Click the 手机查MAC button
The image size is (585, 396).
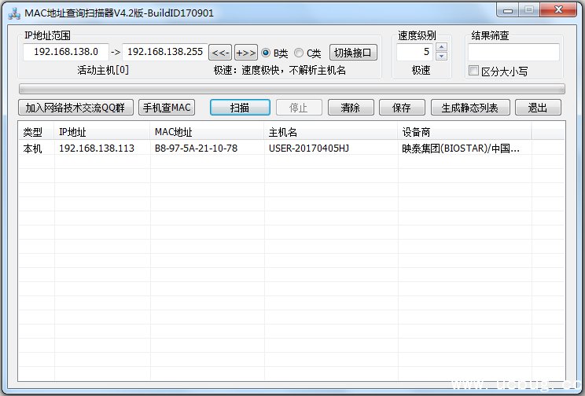point(167,108)
